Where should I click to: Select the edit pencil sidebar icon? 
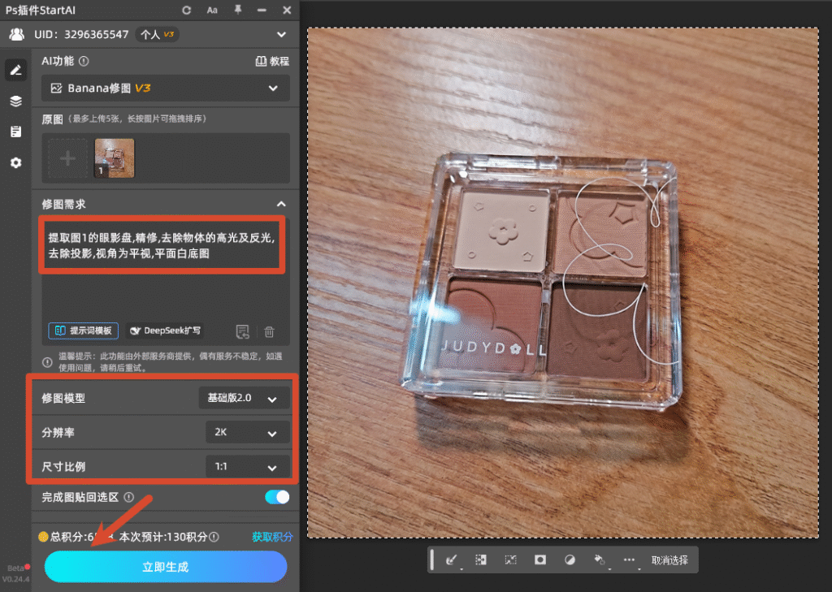coord(16,70)
